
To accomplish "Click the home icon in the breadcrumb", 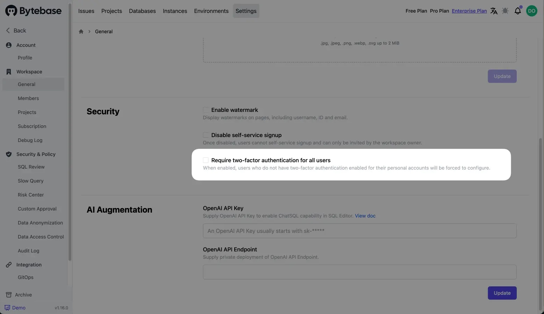I will tap(81, 31).
